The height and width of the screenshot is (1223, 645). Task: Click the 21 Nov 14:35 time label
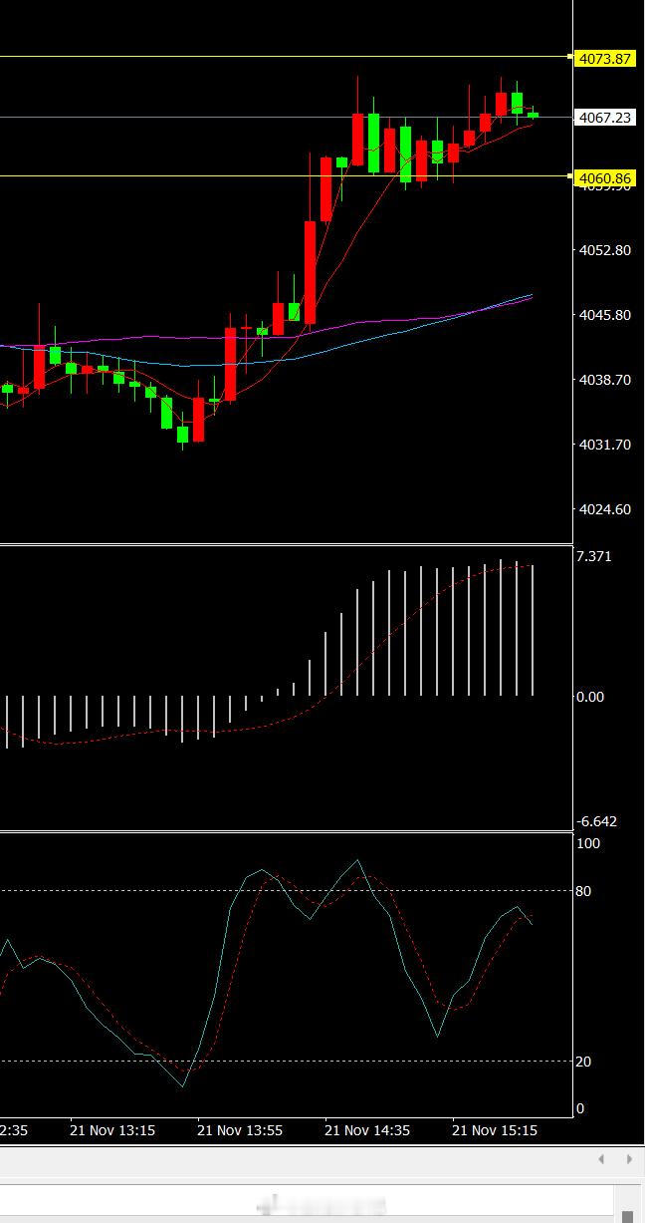[367, 1130]
